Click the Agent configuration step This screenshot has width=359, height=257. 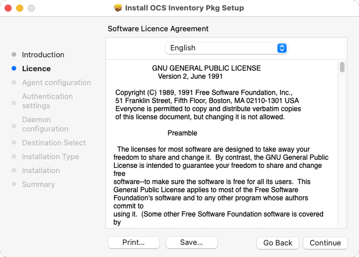[x=57, y=82]
